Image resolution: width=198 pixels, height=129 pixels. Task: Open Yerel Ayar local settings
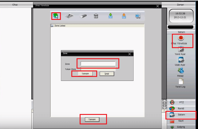click(x=181, y=50)
